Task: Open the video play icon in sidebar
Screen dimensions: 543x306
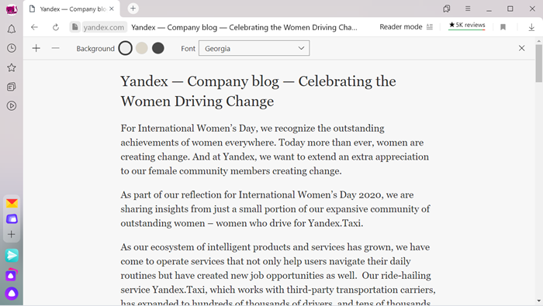Action: click(x=12, y=106)
